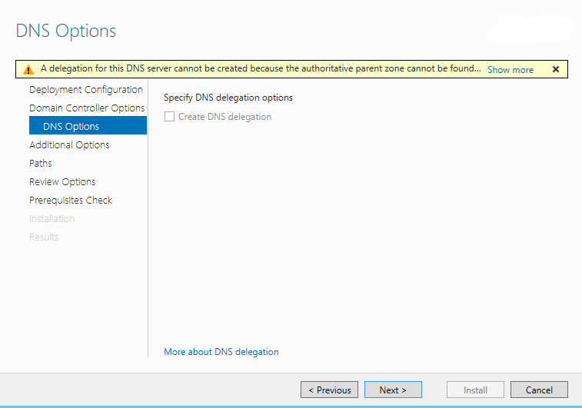Click the delegation warning message text
582x408 pixels.
(x=261, y=69)
